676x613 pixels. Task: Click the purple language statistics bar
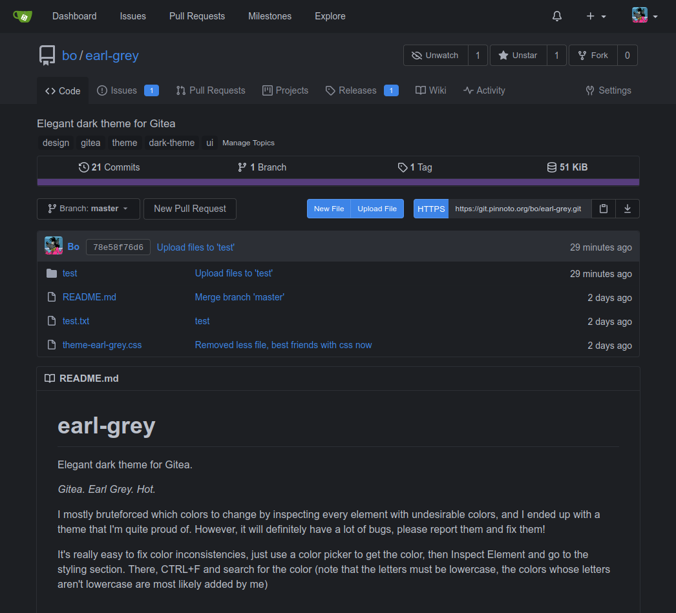pos(338,182)
